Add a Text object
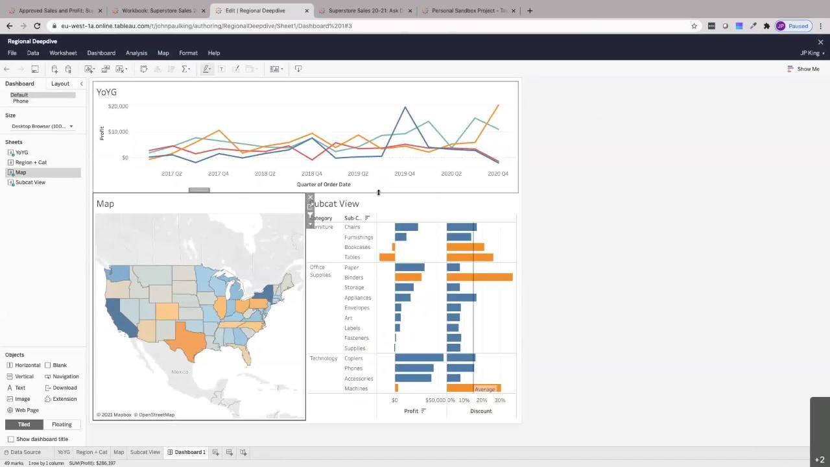 (x=16, y=388)
